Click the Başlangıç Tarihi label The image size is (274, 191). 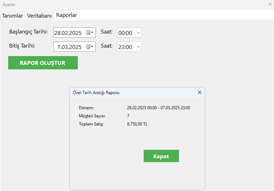pos(29,32)
